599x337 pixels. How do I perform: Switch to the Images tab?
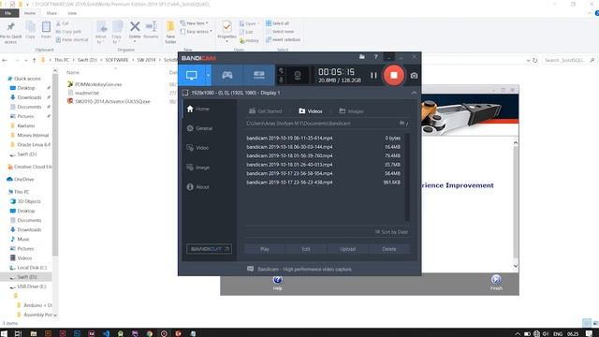351,111
